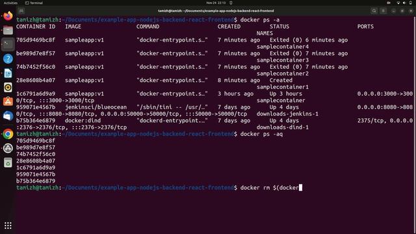The height and width of the screenshot is (234, 416).
Task: Click the name downloads-jenkins-1
Action: tap(287, 114)
